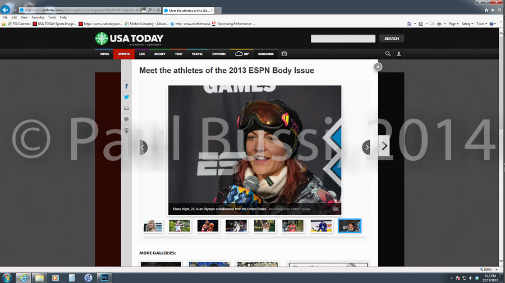The image size is (505, 283).
Task: Click the camera media icon in nav bar
Action: [284, 54]
